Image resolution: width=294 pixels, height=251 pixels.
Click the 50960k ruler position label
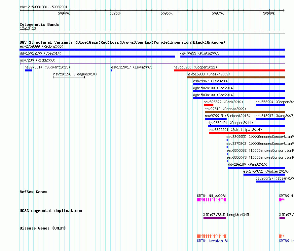pos(166,13)
